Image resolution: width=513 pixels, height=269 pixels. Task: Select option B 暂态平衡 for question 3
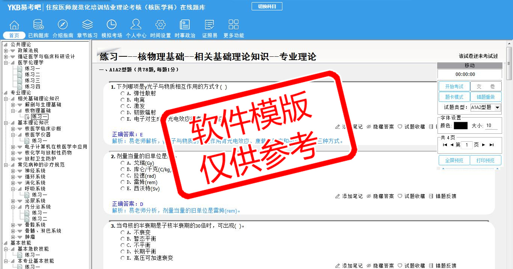(x=123, y=239)
